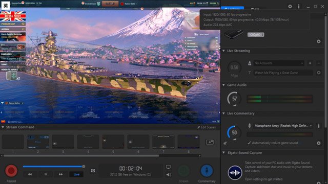Take a snapshot with camera icon
This screenshot has width=328, height=184.
point(93,171)
